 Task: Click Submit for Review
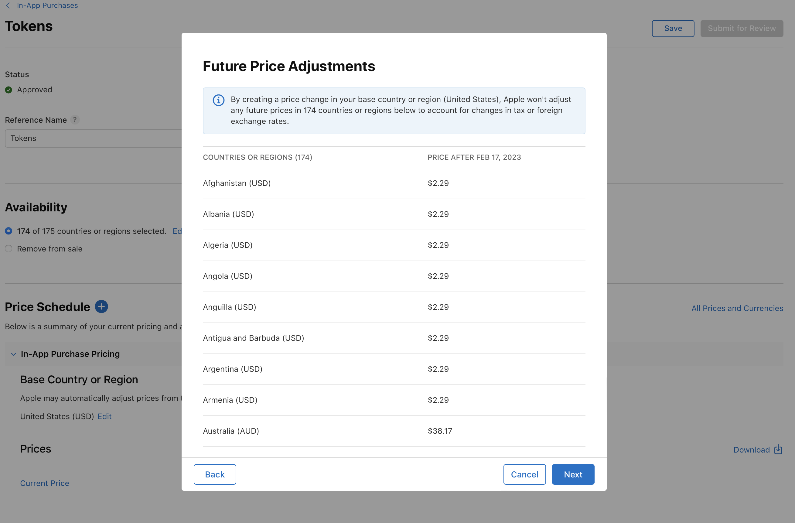point(742,29)
